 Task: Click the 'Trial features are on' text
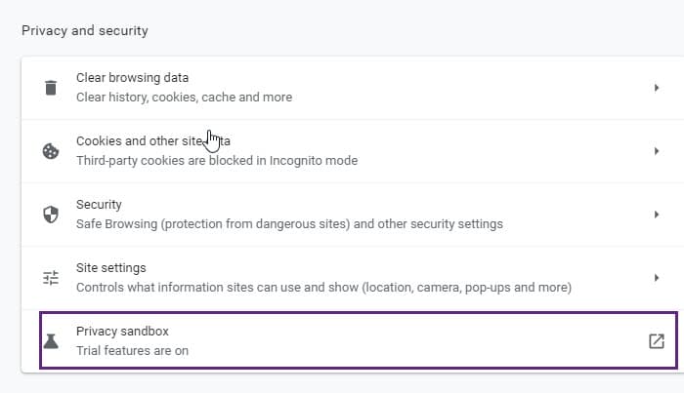132,351
